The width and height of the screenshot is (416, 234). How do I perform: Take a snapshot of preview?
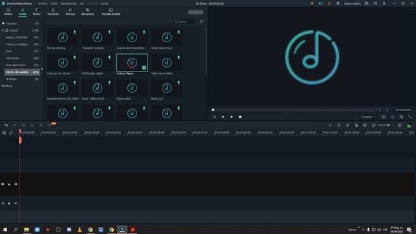pyautogui.click(x=393, y=117)
